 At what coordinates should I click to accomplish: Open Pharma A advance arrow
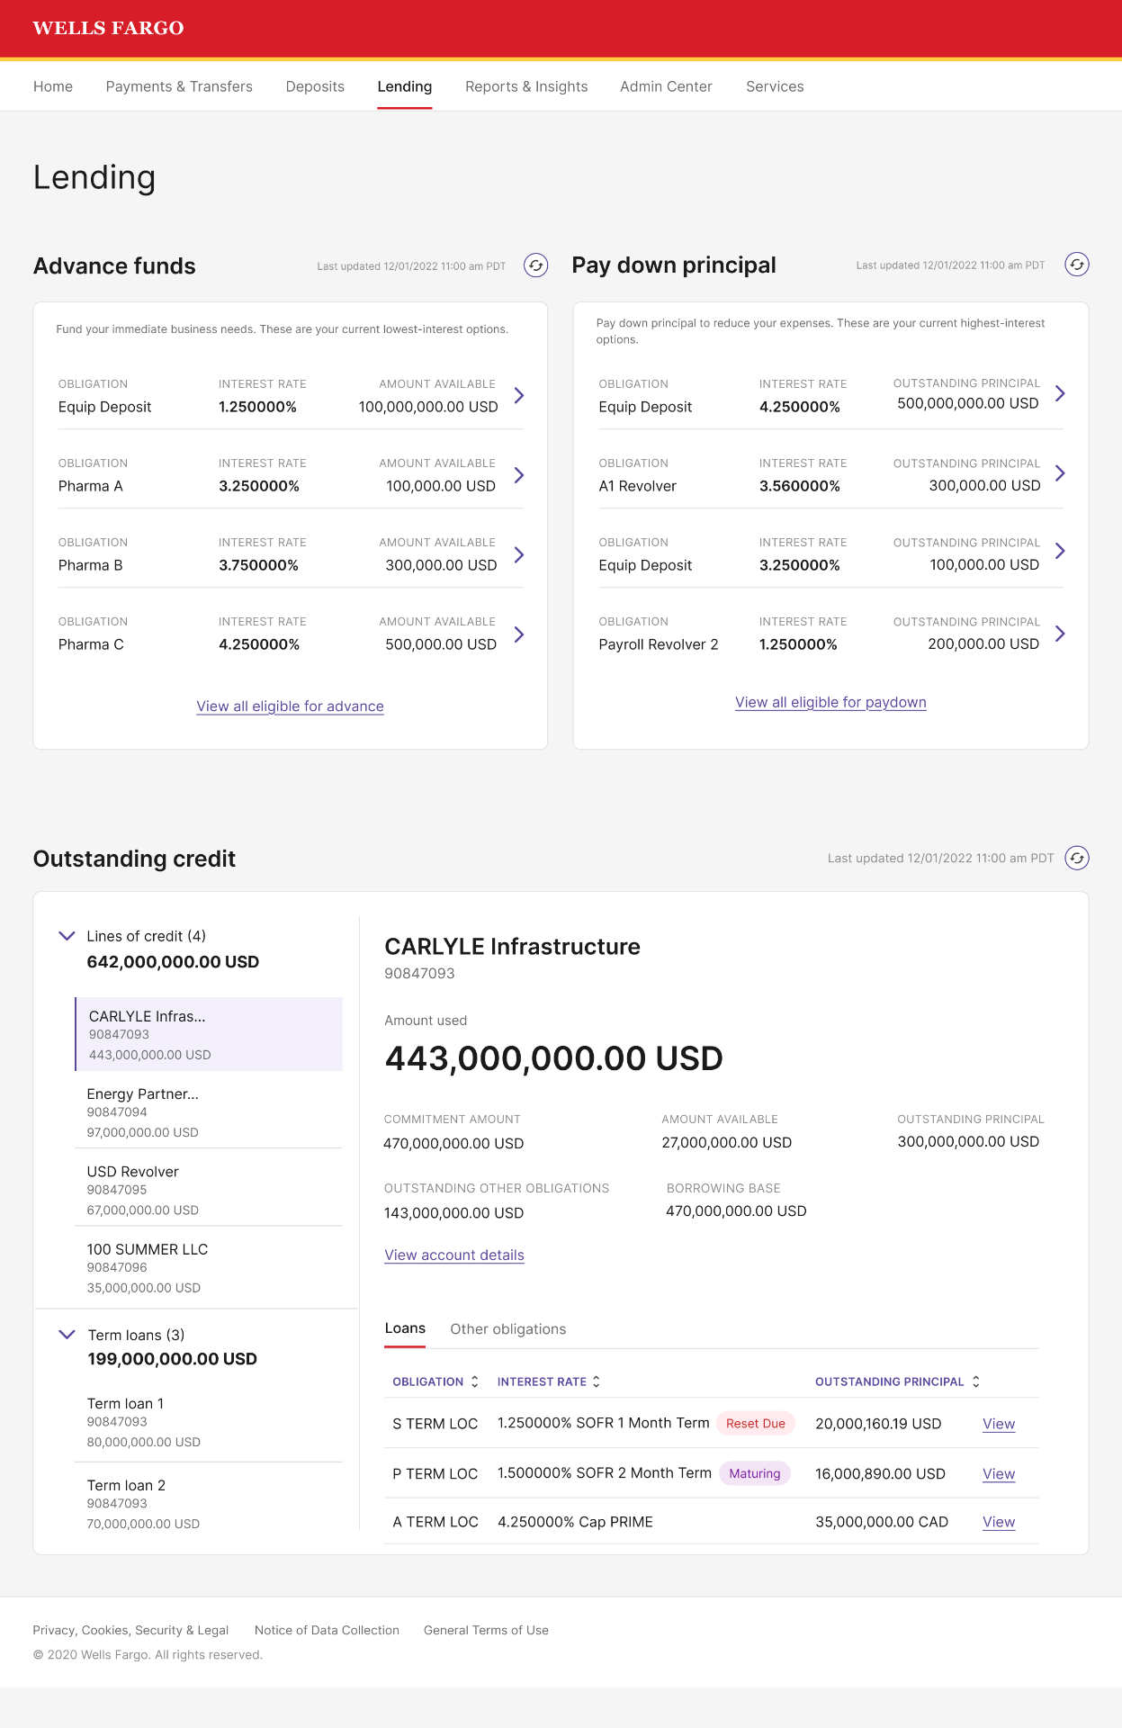pos(519,475)
